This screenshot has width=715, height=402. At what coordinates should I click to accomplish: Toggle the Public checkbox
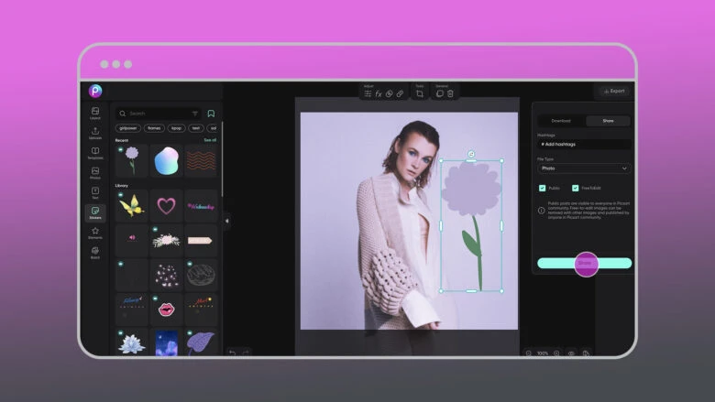click(543, 188)
